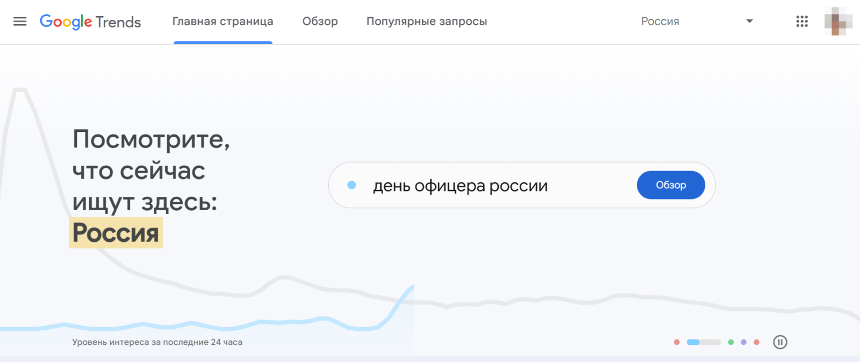The width and height of the screenshot is (860, 362).
Task: Select the last red carousel dot
Action: [x=757, y=342]
